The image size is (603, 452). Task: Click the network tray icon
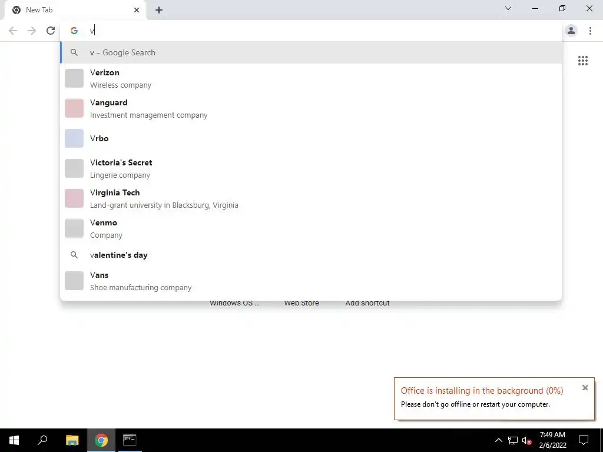pyautogui.click(x=513, y=440)
